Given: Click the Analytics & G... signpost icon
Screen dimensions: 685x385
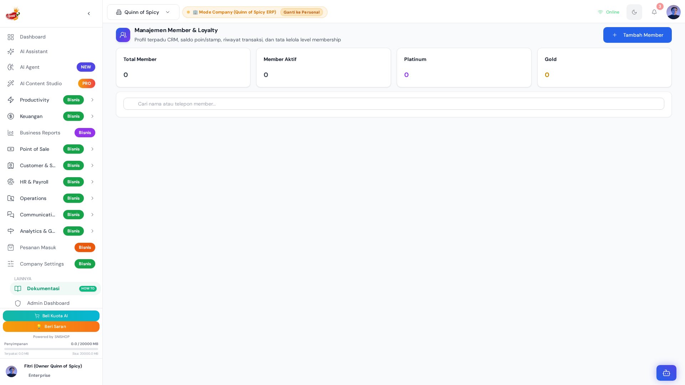Looking at the screenshot, I should tap(11, 231).
